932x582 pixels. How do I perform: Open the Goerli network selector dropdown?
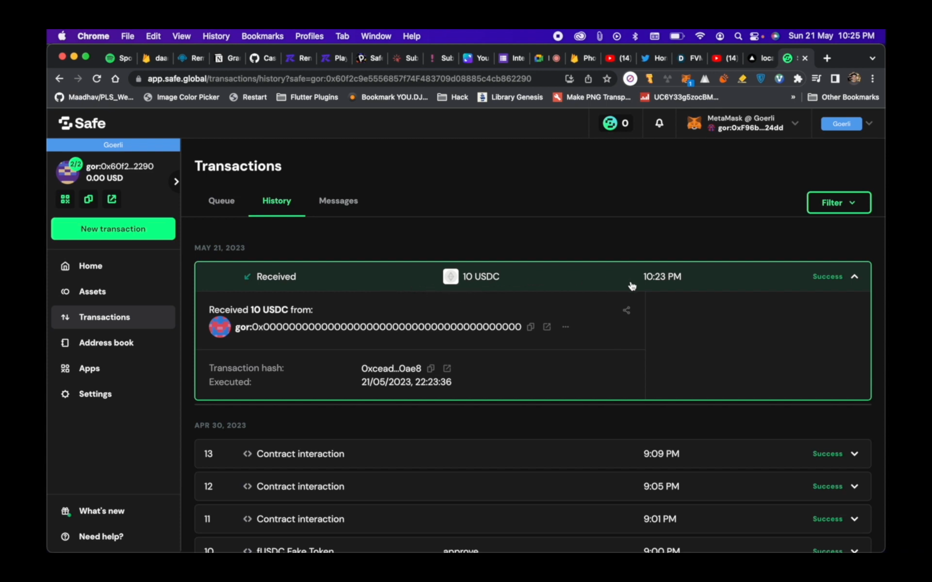click(x=847, y=124)
